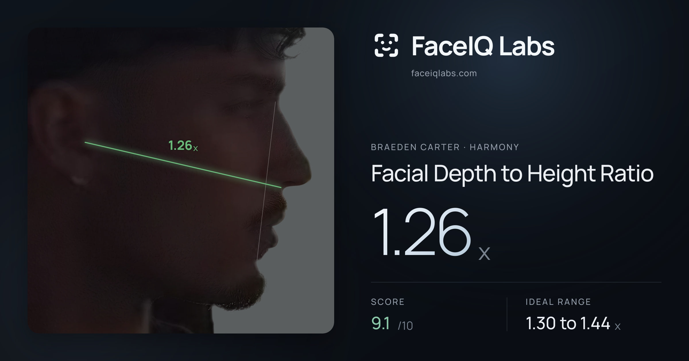Image resolution: width=689 pixels, height=361 pixels.
Task: Click the thin white facial height line
Action: (266, 181)
